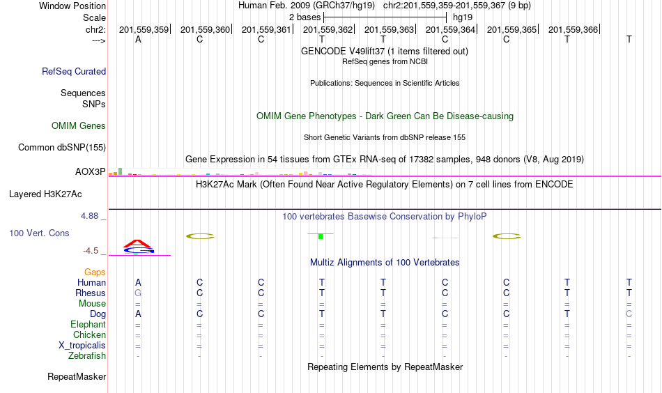This screenshot has width=662, height=393.
Task: Select the X_tropicalis alignment row label
Action: click(82, 346)
